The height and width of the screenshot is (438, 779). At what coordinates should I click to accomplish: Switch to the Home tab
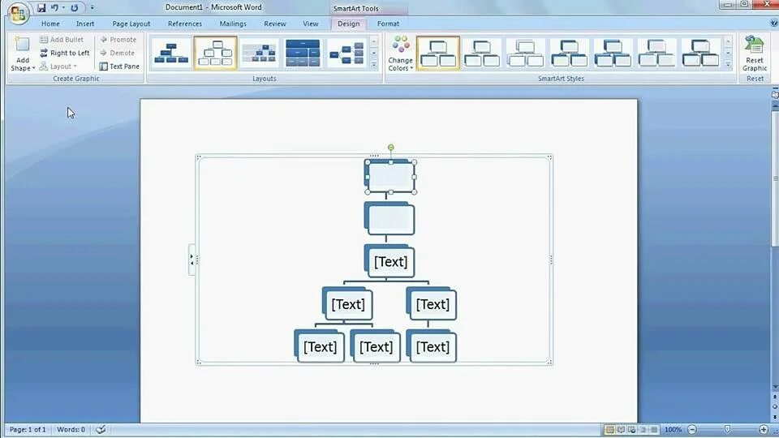(50, 24)
